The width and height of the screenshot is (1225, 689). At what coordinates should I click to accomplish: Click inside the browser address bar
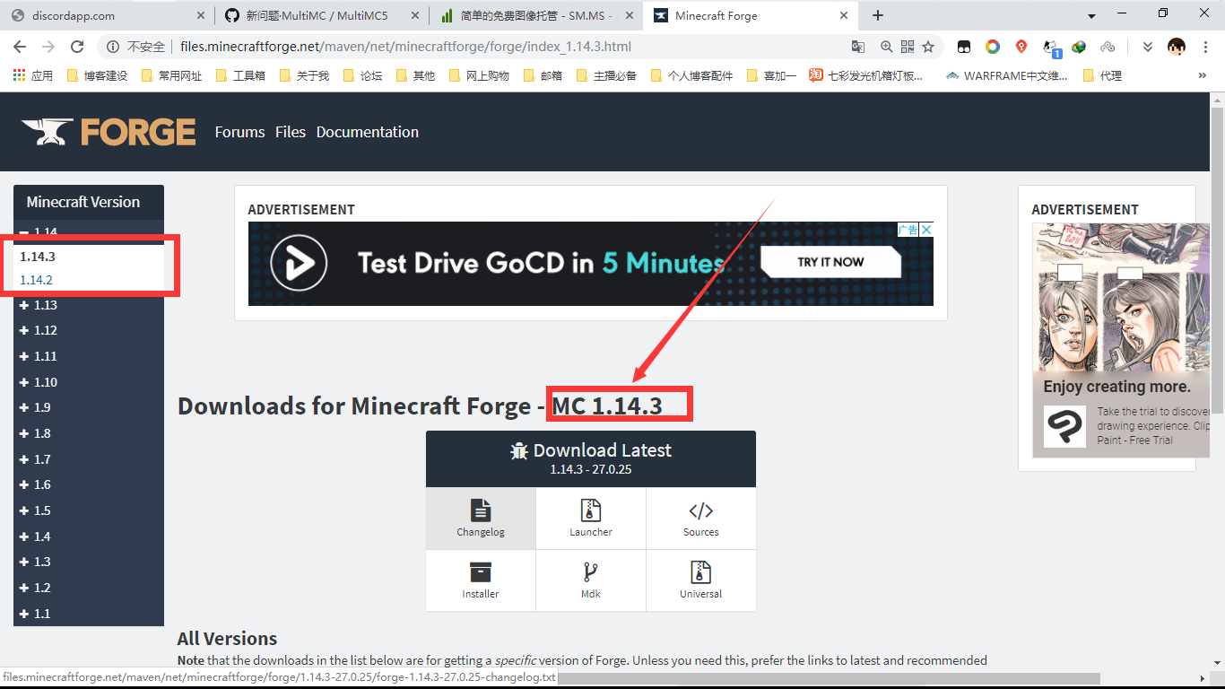point(448,46)
